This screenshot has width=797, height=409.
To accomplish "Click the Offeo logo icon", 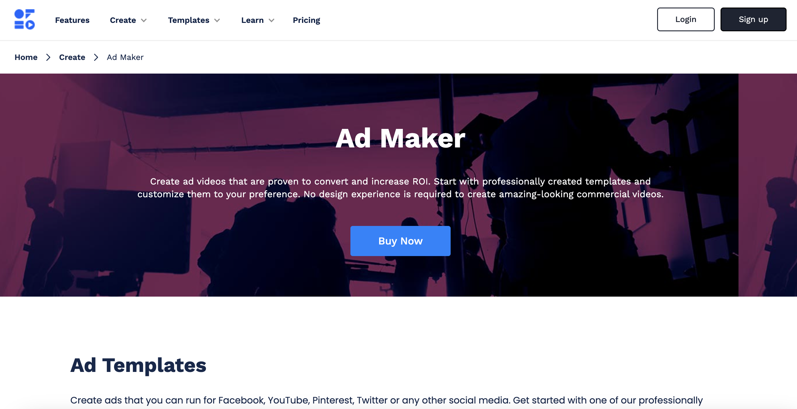I will 25,19.
